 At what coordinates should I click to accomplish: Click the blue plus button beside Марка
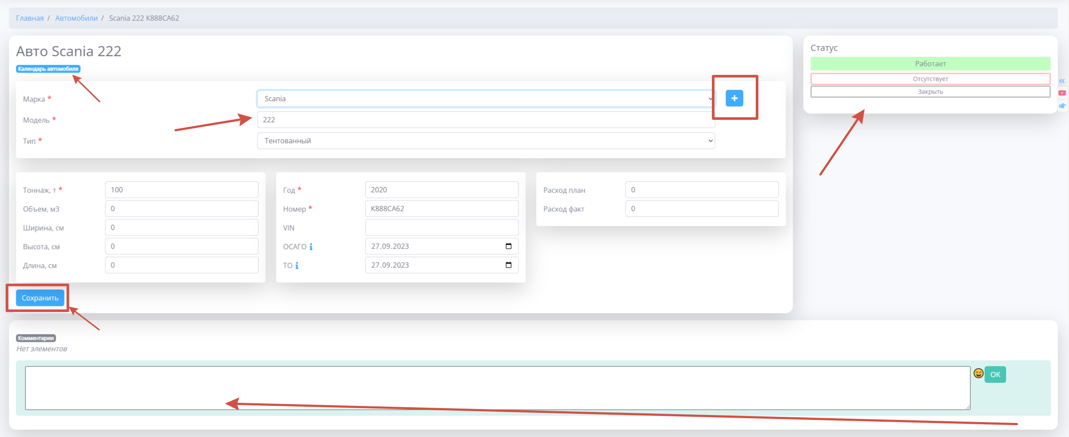[734, 98]
